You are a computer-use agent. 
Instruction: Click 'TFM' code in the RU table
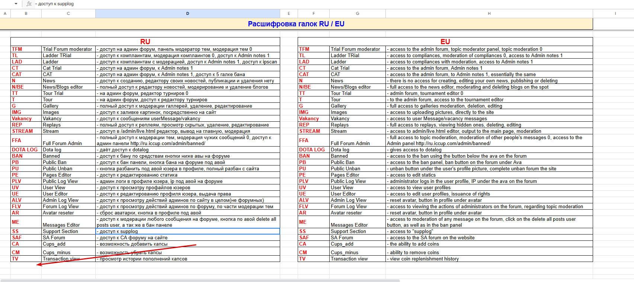pyautogui.click(x=17, y=49)
